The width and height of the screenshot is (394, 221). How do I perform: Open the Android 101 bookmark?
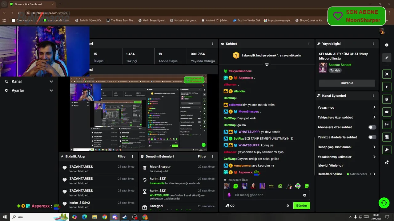point(215,21)
